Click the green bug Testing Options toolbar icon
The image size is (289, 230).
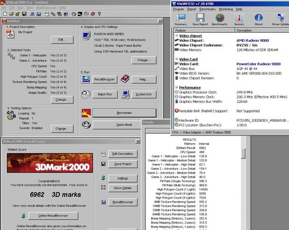[x=59, y=14]
